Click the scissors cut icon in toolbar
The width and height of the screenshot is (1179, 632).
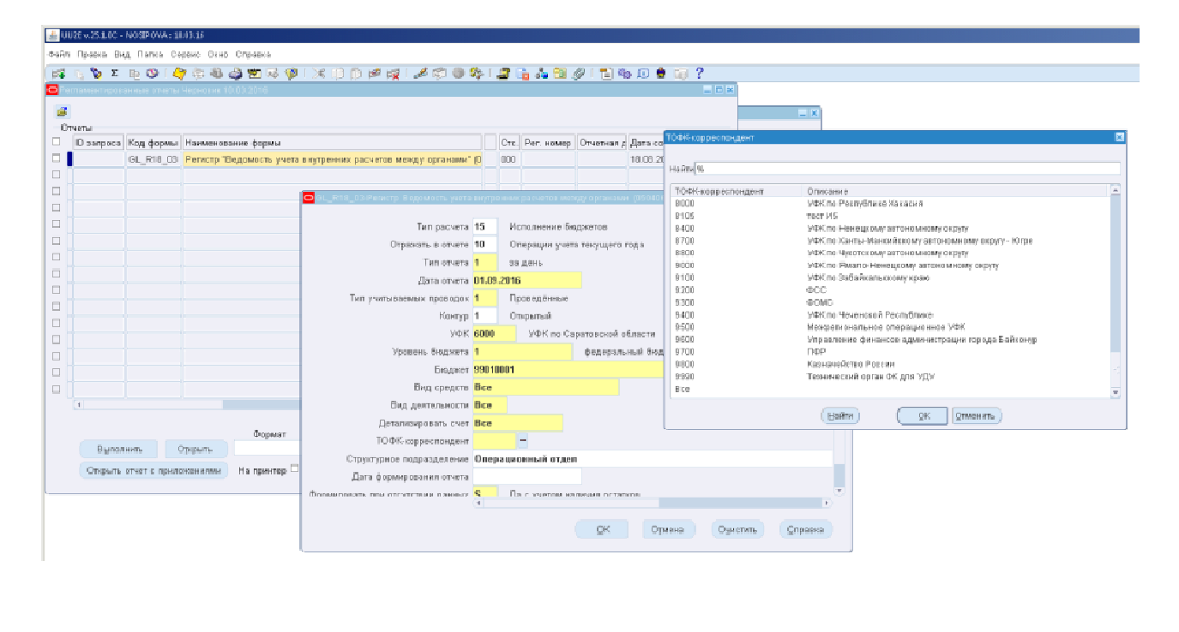click(x=318, y=74)
